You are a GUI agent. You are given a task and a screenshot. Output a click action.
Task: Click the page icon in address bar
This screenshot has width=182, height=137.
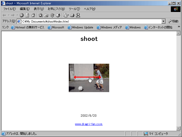[x=19, y=21]
